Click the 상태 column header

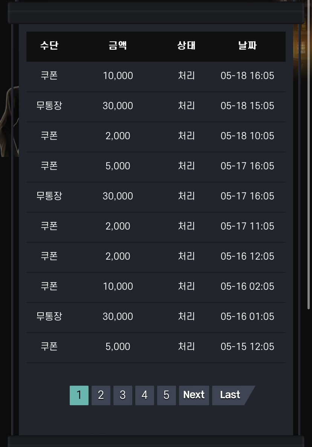tap(186, 45)
